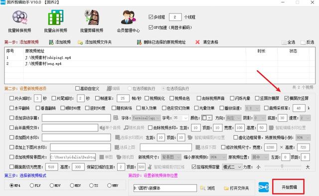This screenshot has height=196, width=319.
Task: Select row J:\视频素材\shiping1.mp4
Action: tap(159, 57)
